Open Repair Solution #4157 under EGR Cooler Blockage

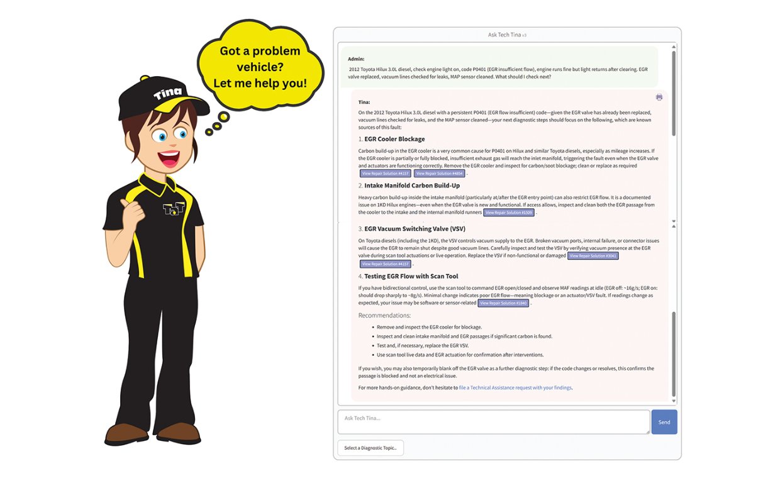pyautogui.click(x=385, y=174)
